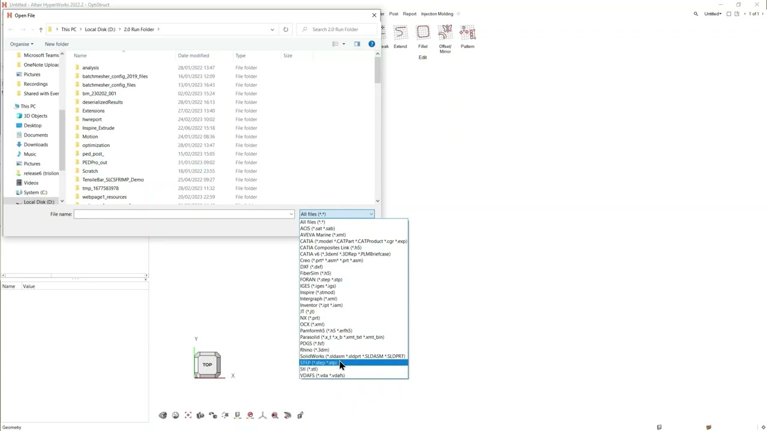
Task: Expand the address bar history dropdown
Action: point(272,29)
